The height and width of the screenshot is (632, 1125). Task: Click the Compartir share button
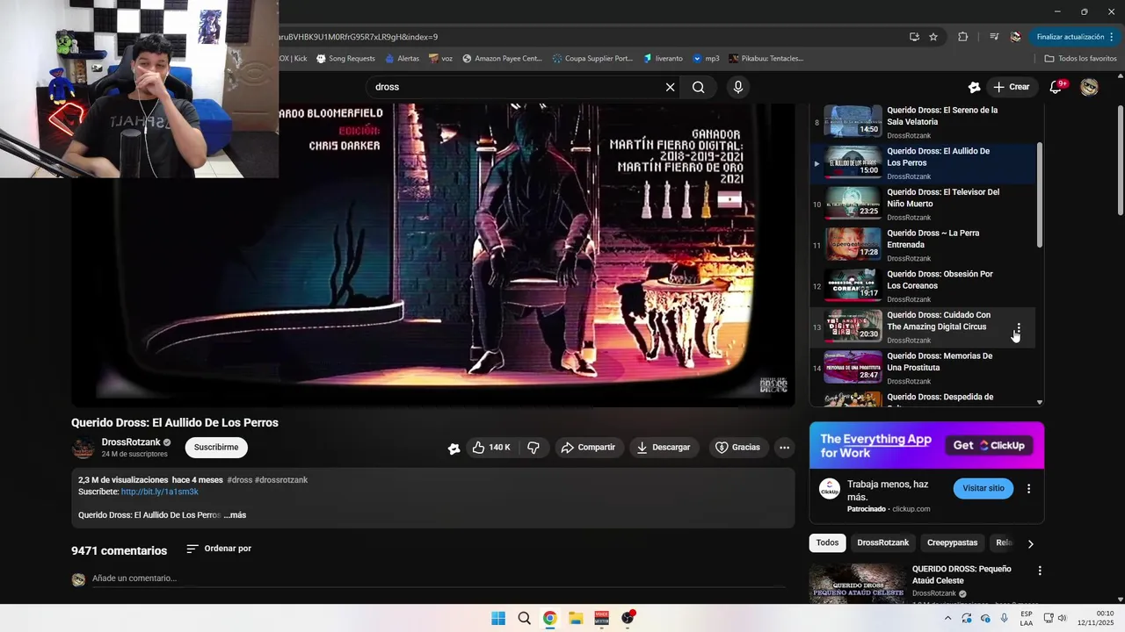point(589,448)
